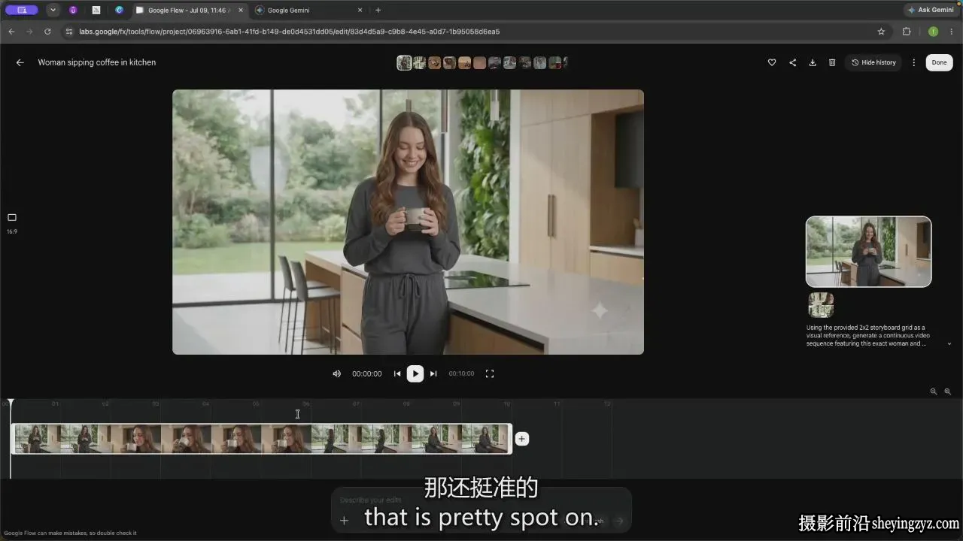Share the project via share icon

[792, 62]
